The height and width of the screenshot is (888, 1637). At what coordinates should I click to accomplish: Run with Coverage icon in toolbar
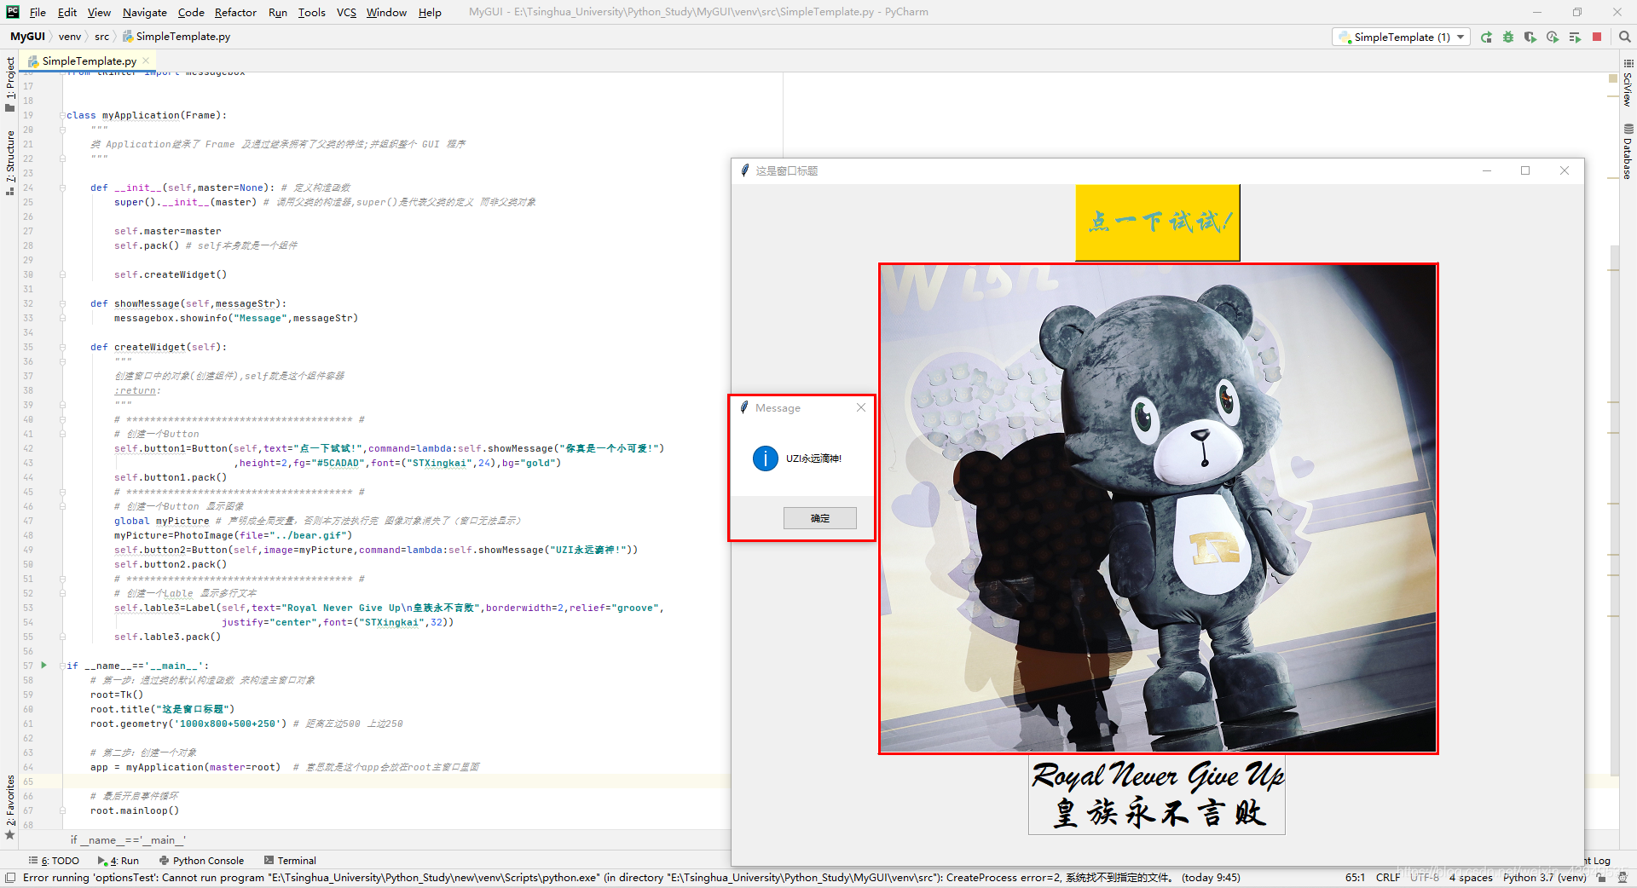click(x=1530, y=37)
